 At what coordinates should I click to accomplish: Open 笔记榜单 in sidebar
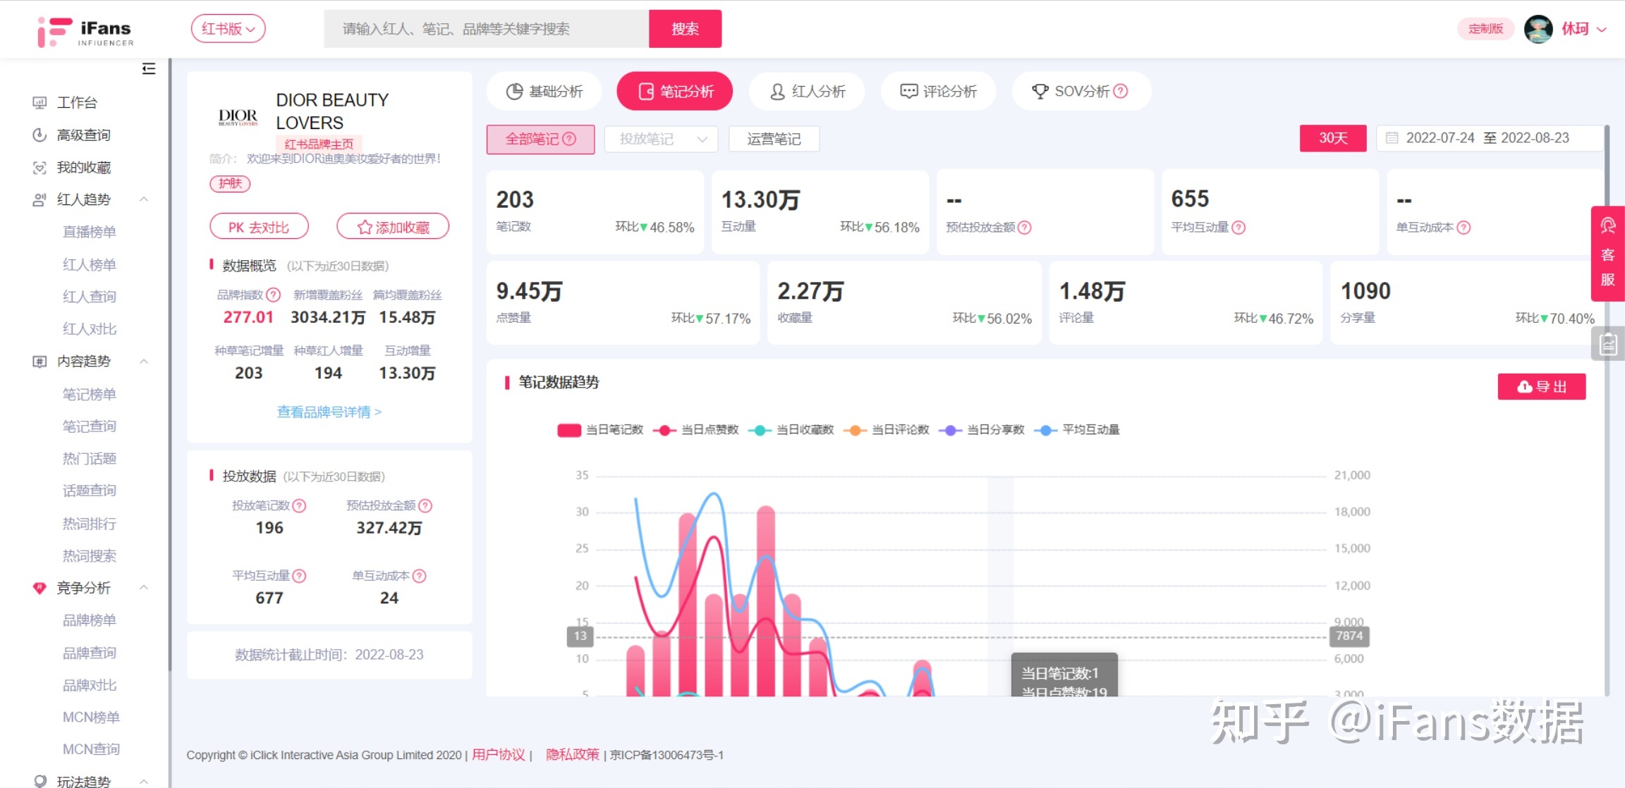90,394
